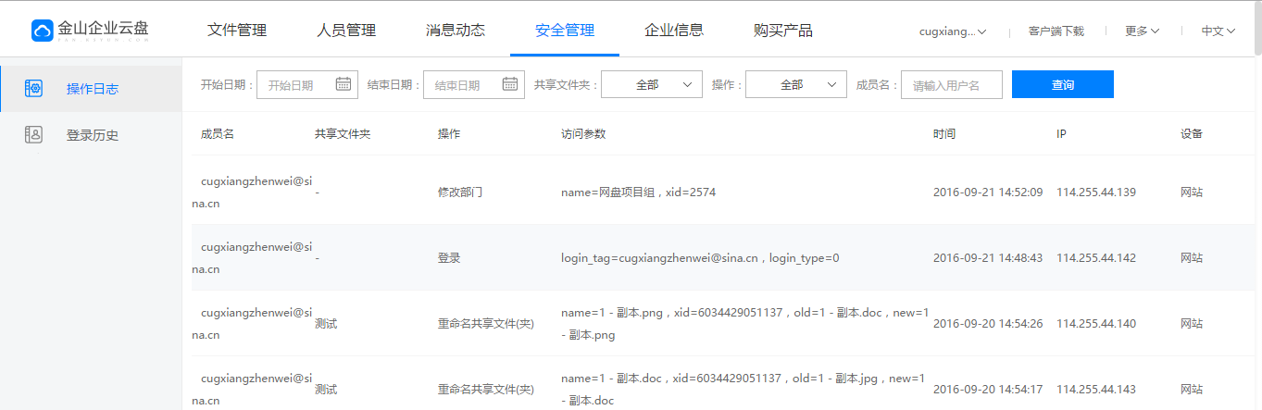Screen dimensions: 1262x410
Task: Go to the 企业信息 tab
Action: click(x=674, y=31)
